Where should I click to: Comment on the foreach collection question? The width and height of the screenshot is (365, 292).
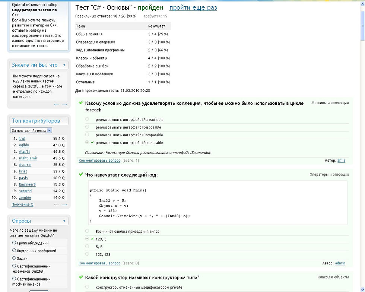pos(99,161)
